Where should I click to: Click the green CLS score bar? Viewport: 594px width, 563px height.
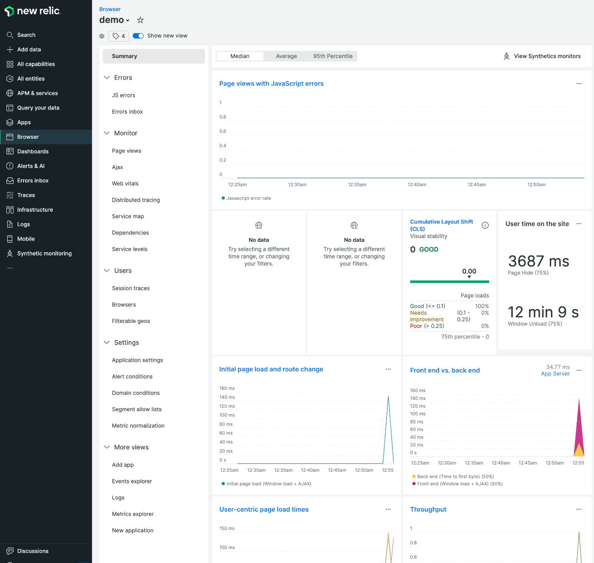pyautogui.click(x=449, y=282)
